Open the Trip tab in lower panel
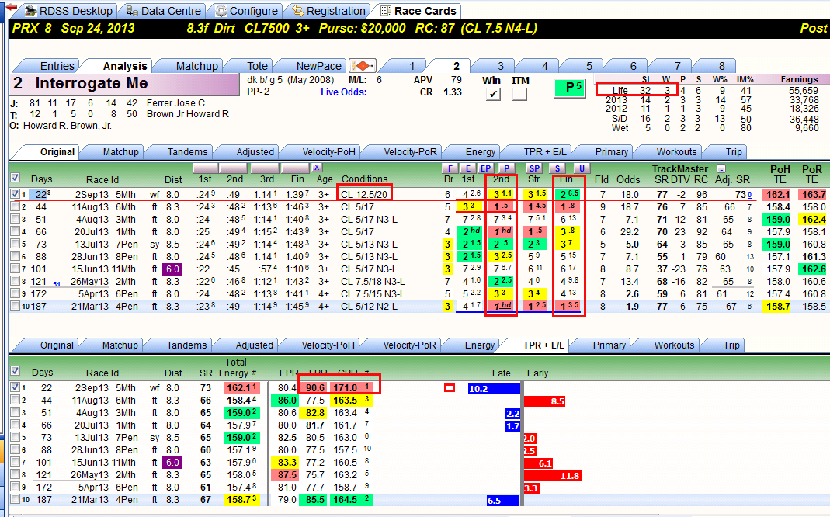This screenshot has width=830, height=517. 731,345
